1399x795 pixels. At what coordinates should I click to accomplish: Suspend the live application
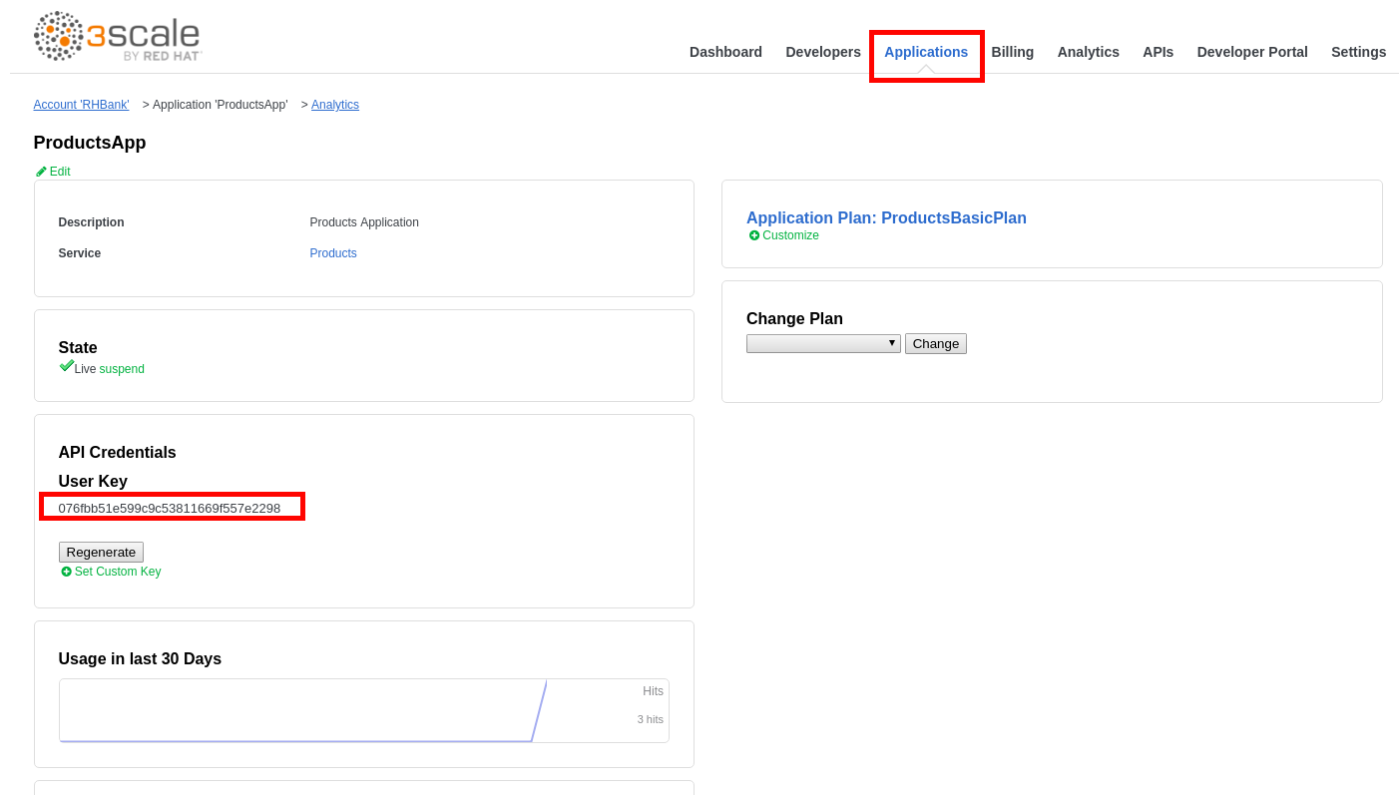[x=122, y=369]
